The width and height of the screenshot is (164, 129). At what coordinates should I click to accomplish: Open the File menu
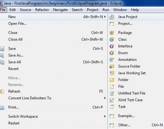3,10
